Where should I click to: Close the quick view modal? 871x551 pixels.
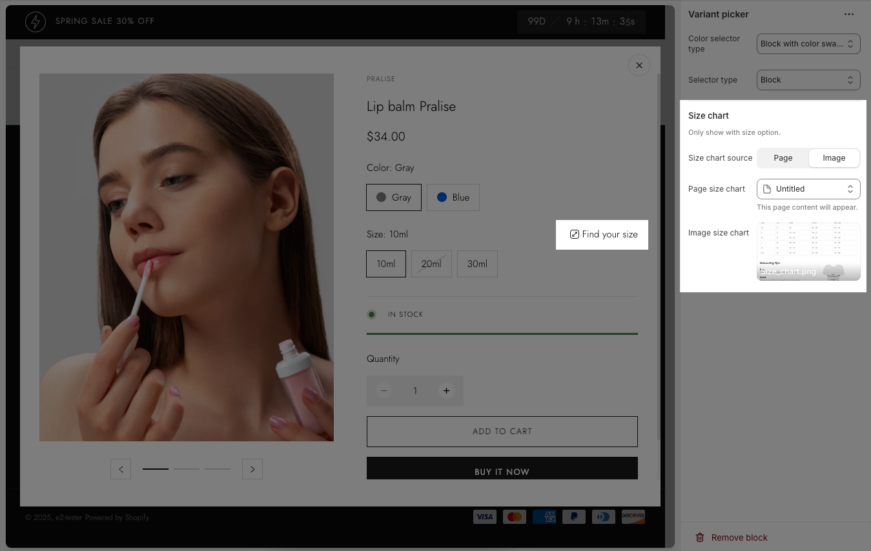click(x=639, y=65)
